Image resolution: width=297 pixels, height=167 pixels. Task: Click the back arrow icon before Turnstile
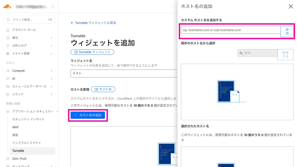coord(72,23)
